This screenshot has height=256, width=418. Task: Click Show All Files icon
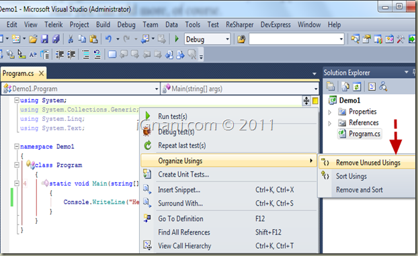pos(345,86)
